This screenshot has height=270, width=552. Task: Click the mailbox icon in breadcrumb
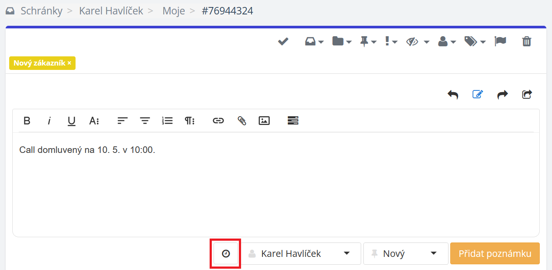coord(10,11)
